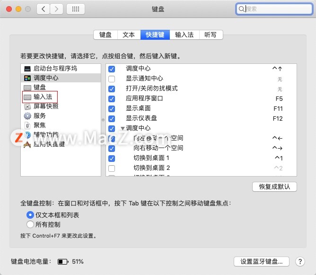Select 键盘 in the category list
Screen dimensions: 316x275
(x=61, y=88)
